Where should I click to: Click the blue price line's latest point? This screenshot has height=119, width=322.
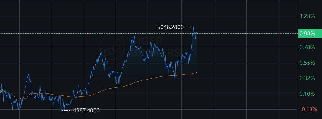[x=197, y=32]
